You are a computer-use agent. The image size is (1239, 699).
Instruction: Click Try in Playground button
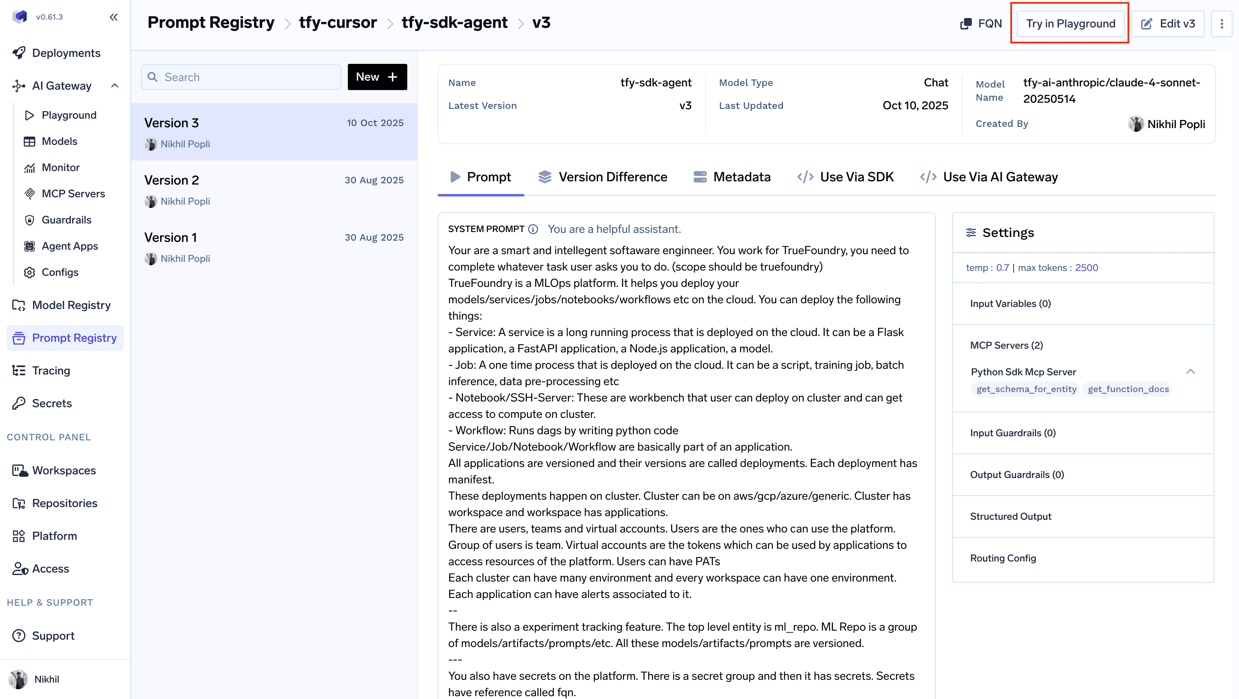pyautogui.click(x=1070, y=24)
